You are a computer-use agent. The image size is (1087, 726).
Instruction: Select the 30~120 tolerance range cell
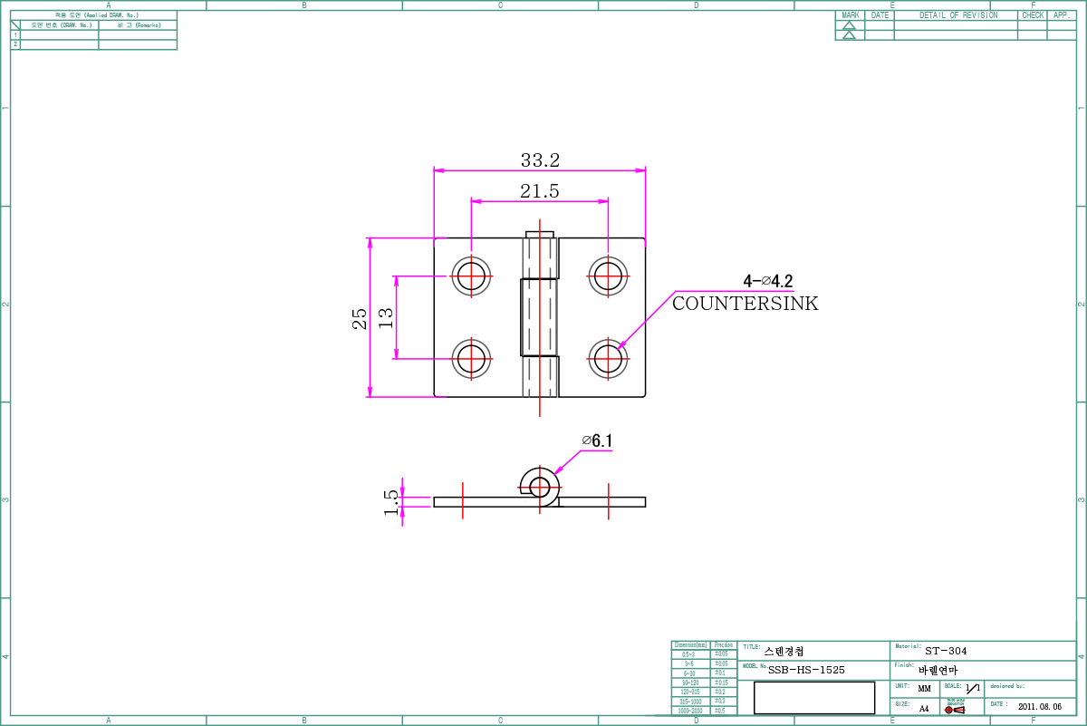pyautogui.click(x=689, y=682)
